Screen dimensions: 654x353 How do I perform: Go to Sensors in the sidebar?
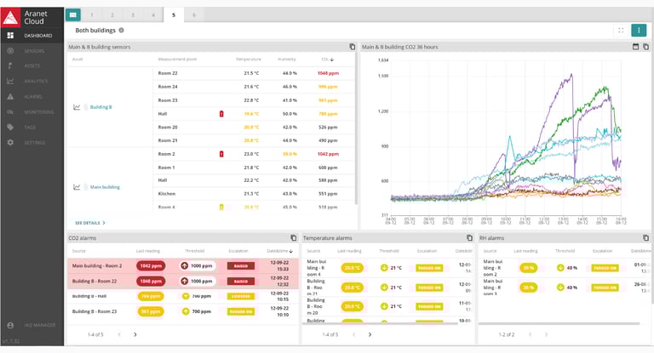click(x=32, y=51)
